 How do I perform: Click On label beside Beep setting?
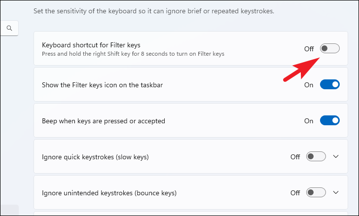click(309, 121)
